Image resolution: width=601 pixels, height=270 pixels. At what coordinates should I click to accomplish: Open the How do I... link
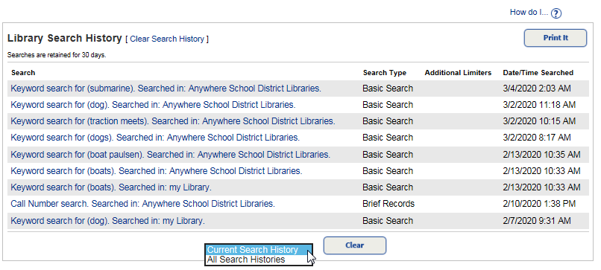click(529, 12)
